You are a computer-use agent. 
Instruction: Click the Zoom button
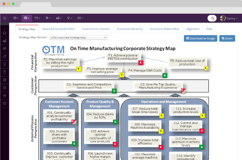[x=227, y=38]
